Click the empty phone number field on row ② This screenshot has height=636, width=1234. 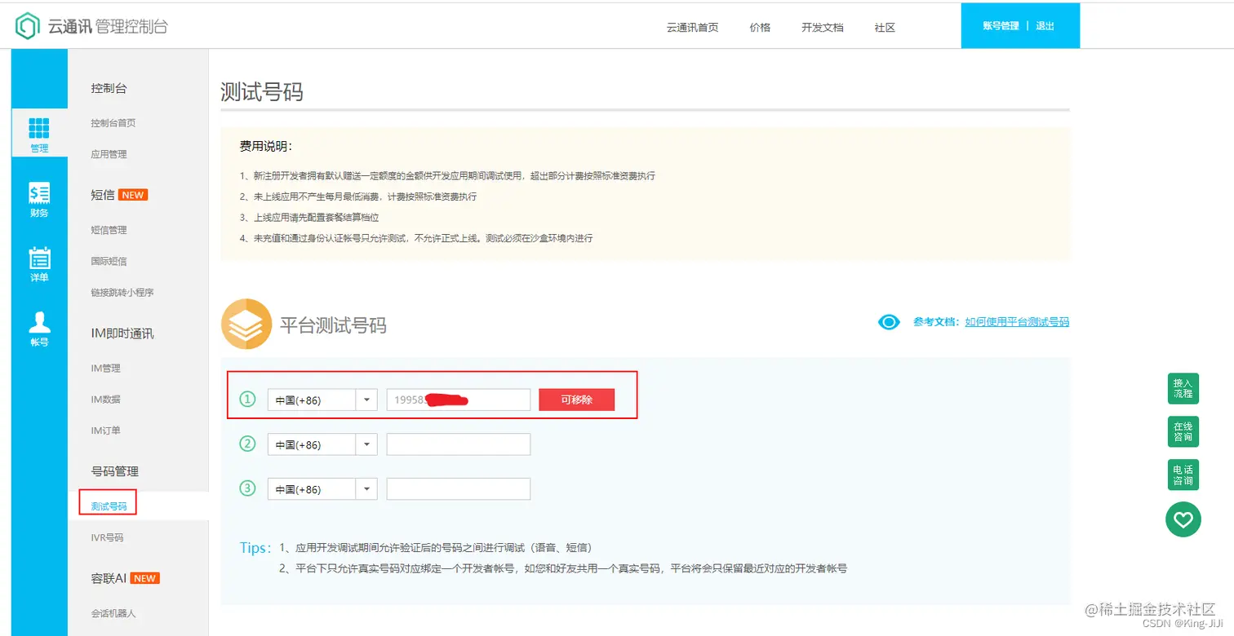tap(458, 444)
